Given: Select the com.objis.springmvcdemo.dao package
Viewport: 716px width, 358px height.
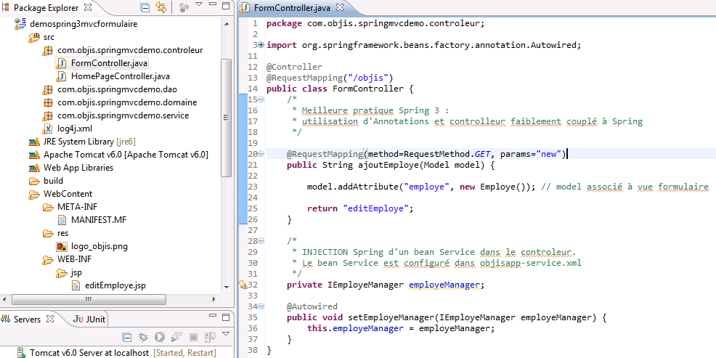Looking at the screenshot, I should pyautogui.click(x=117, y=89).
